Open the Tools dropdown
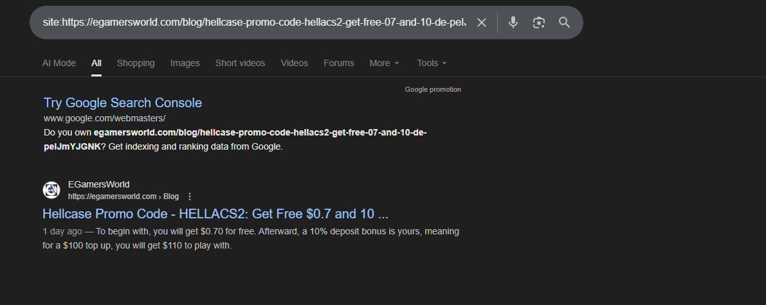The width and height of the screenshot is (766, 305). [x=432, y=63]
